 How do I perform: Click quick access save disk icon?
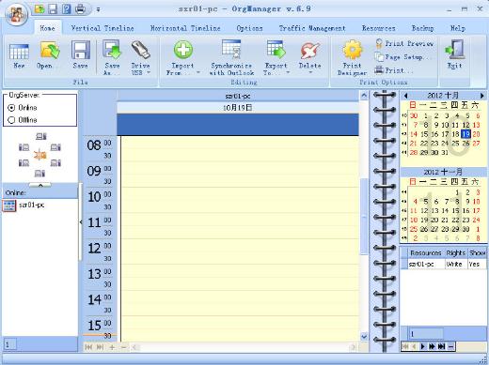point(53,9)
